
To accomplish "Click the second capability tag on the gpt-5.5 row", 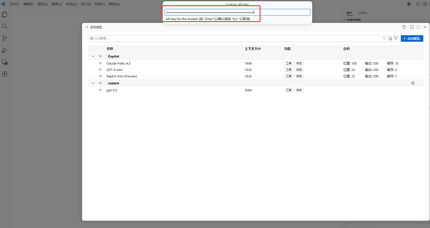I will click(299, 90).
